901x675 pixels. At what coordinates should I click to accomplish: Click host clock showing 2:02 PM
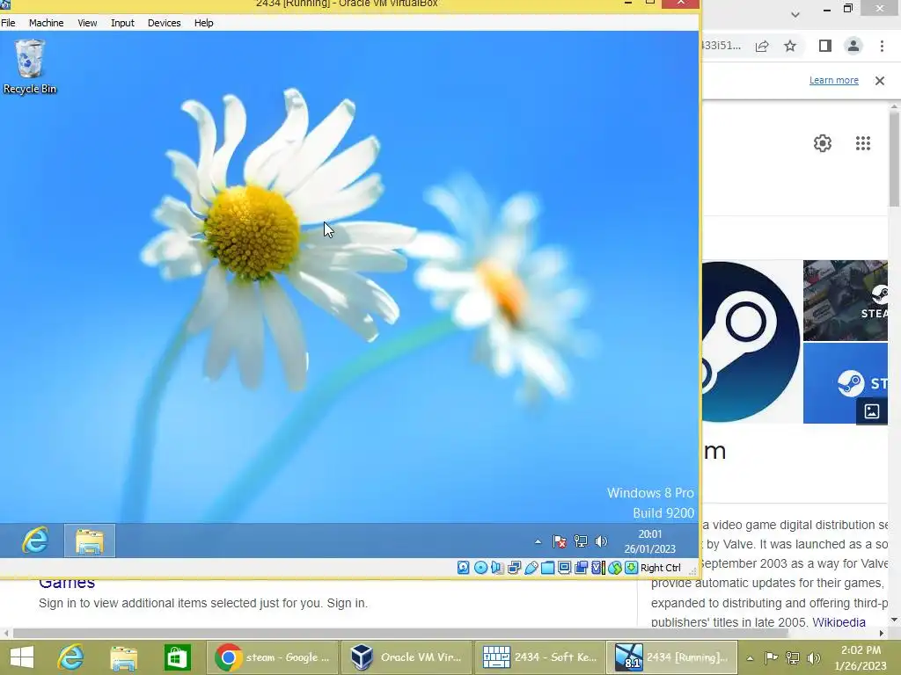click(861, 658)
